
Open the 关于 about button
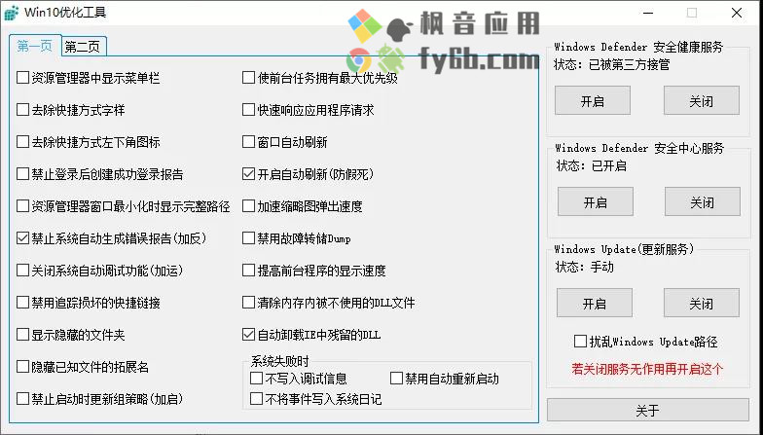pyautogui.click(x=648, y=411)
